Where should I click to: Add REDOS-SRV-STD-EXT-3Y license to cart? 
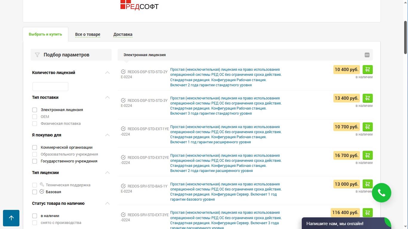coord(368,213)
